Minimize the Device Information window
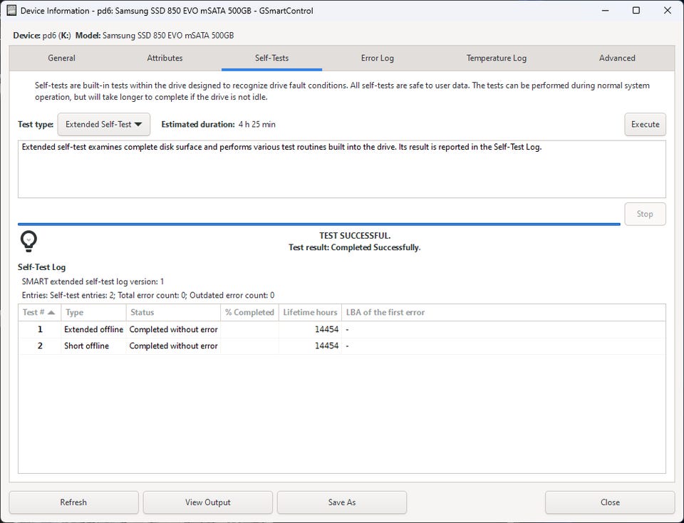Image resolution: width=684 pixels, height=523 pixels. point(605,11)
